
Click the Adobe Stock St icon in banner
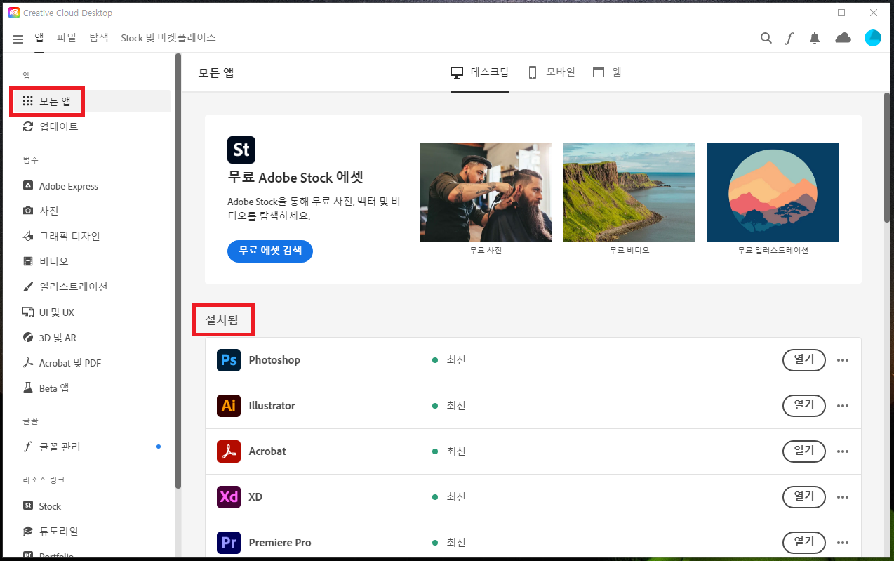pyautogui.click(x=241, y=150)
